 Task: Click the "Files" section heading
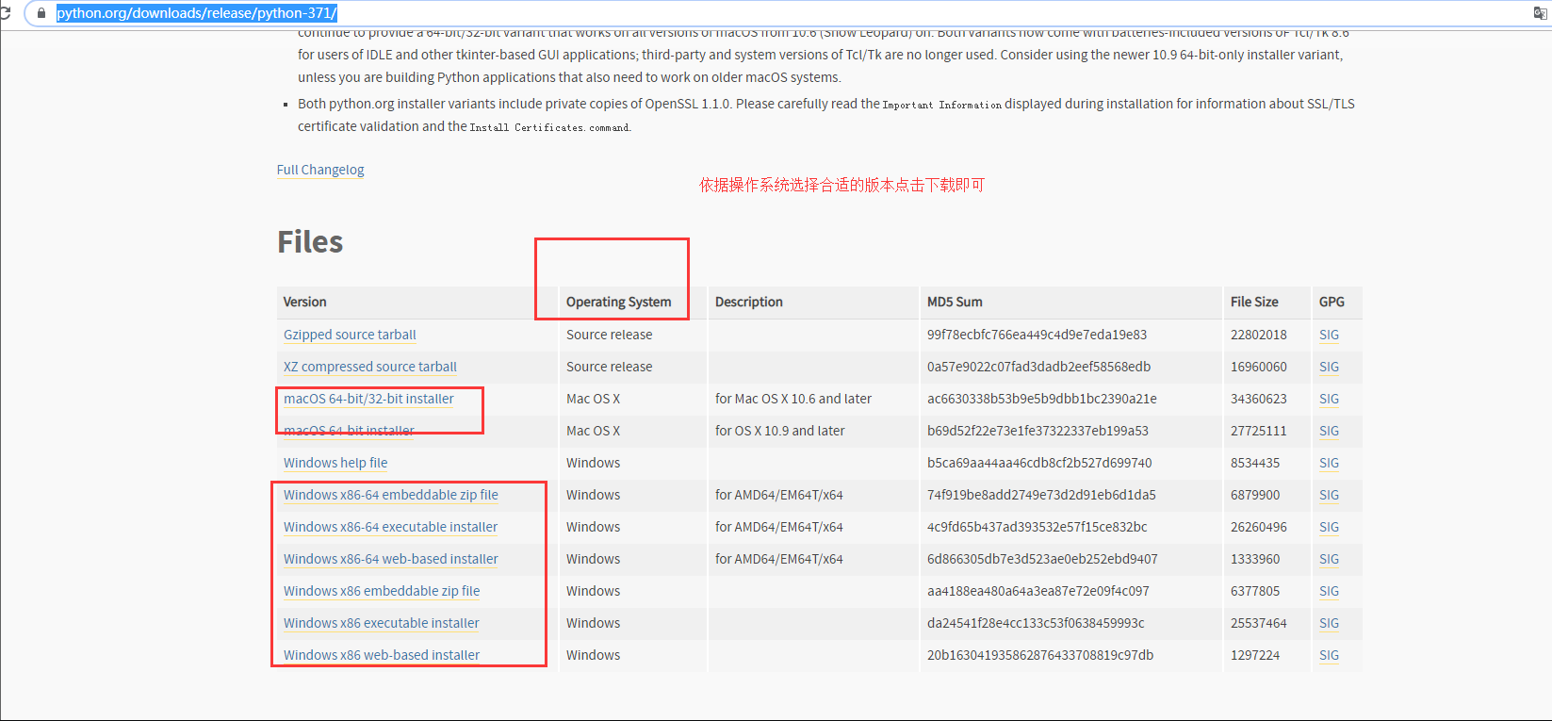coord(310,242)
